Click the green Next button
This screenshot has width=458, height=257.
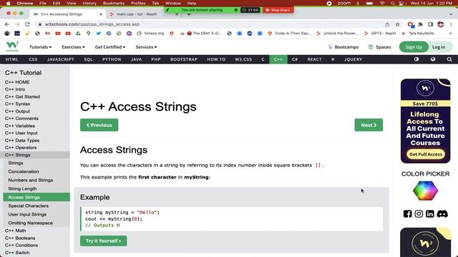click(x=369, y=125)
